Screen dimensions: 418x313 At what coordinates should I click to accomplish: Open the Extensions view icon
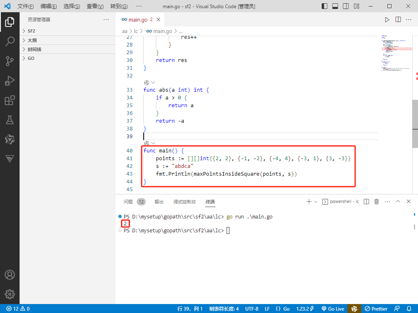[10, 100]
